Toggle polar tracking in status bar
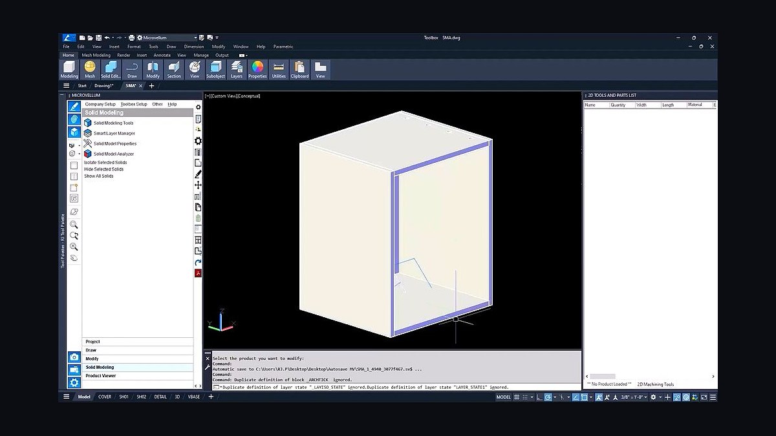776x436 pixels. [x=548, y=397]
